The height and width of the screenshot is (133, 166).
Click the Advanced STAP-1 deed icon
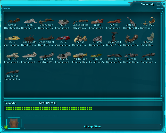[x=115, y=37]
